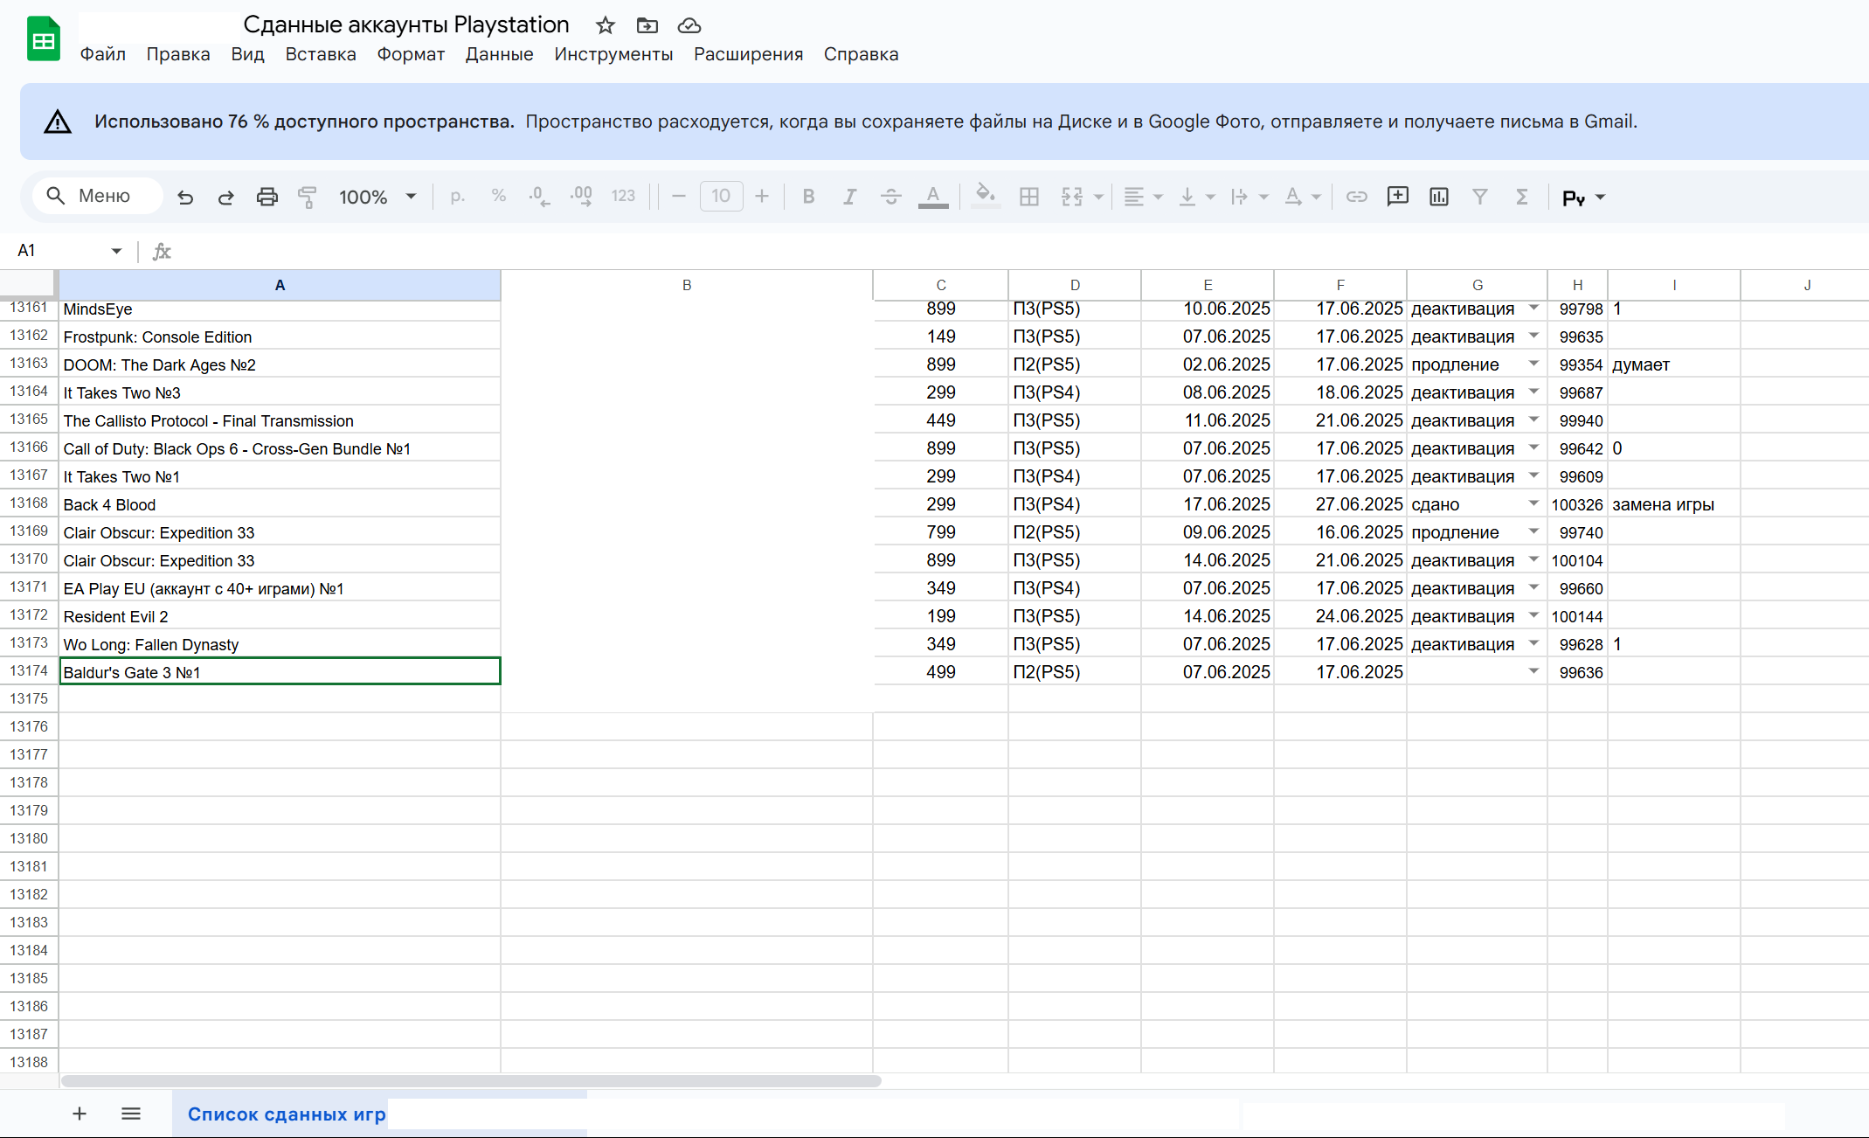Click the font size field
This screenshot has width=1869, height=1138.
point(721,197)
